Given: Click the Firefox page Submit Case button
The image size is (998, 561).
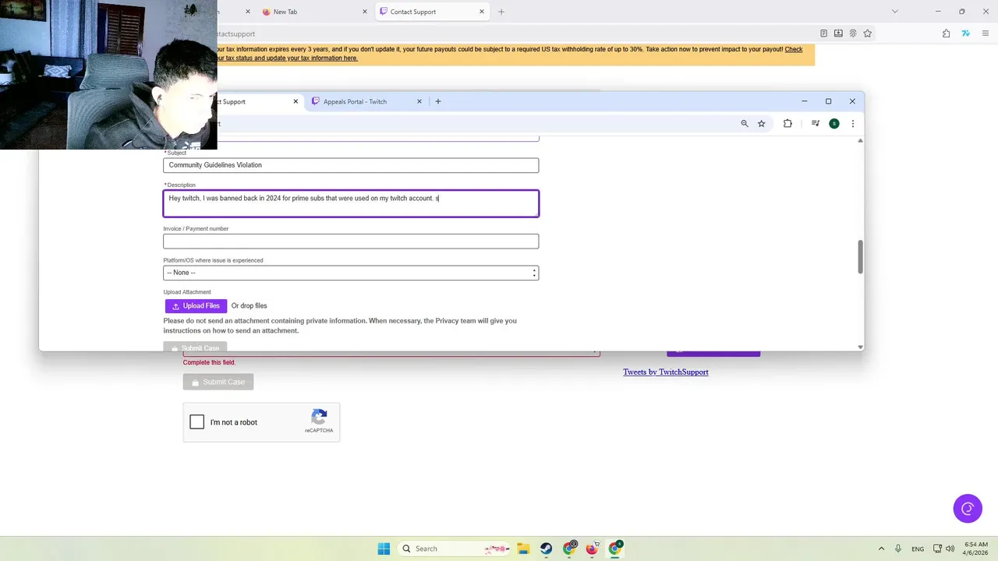Looking at the screenshot, I should [218, 382].
